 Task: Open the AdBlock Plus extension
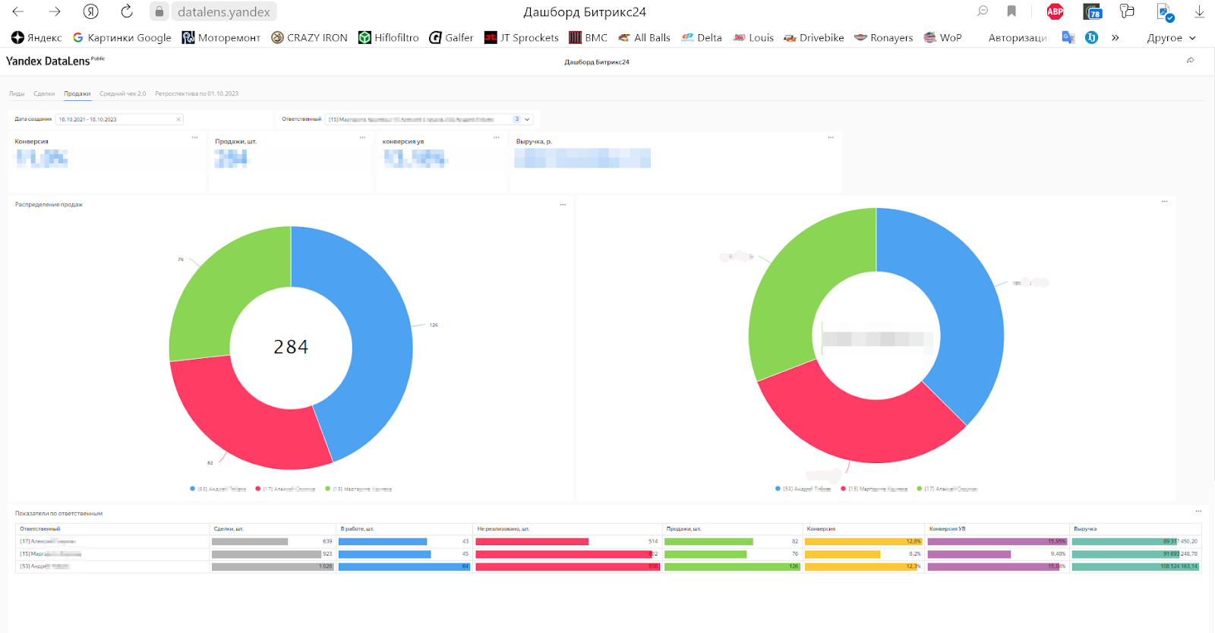[1055, 11]
